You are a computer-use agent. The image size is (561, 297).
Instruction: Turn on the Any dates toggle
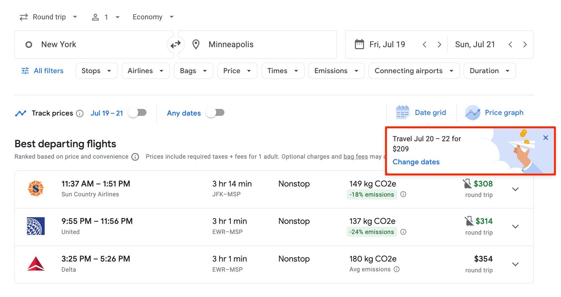(216, 112)
